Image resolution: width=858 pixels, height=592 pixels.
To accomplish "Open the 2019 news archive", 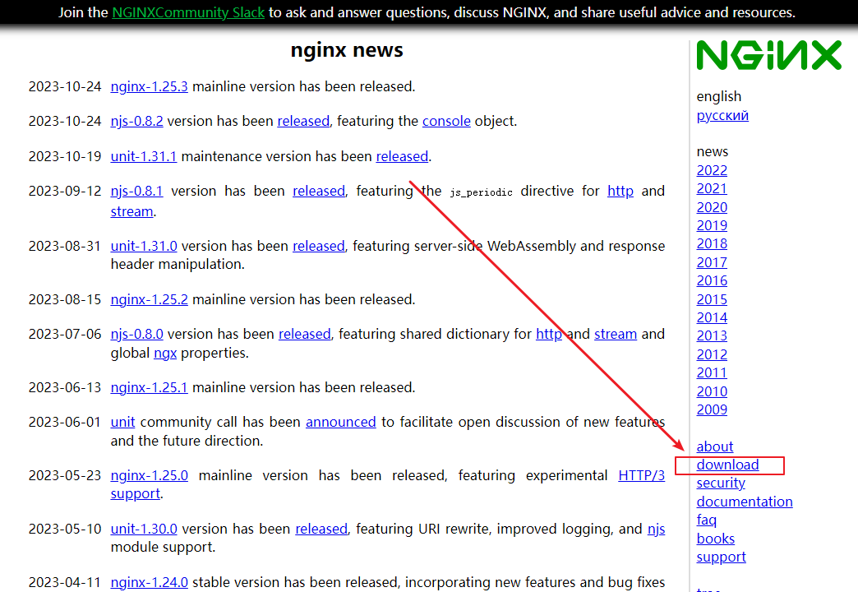I will [x=712, y=225].
